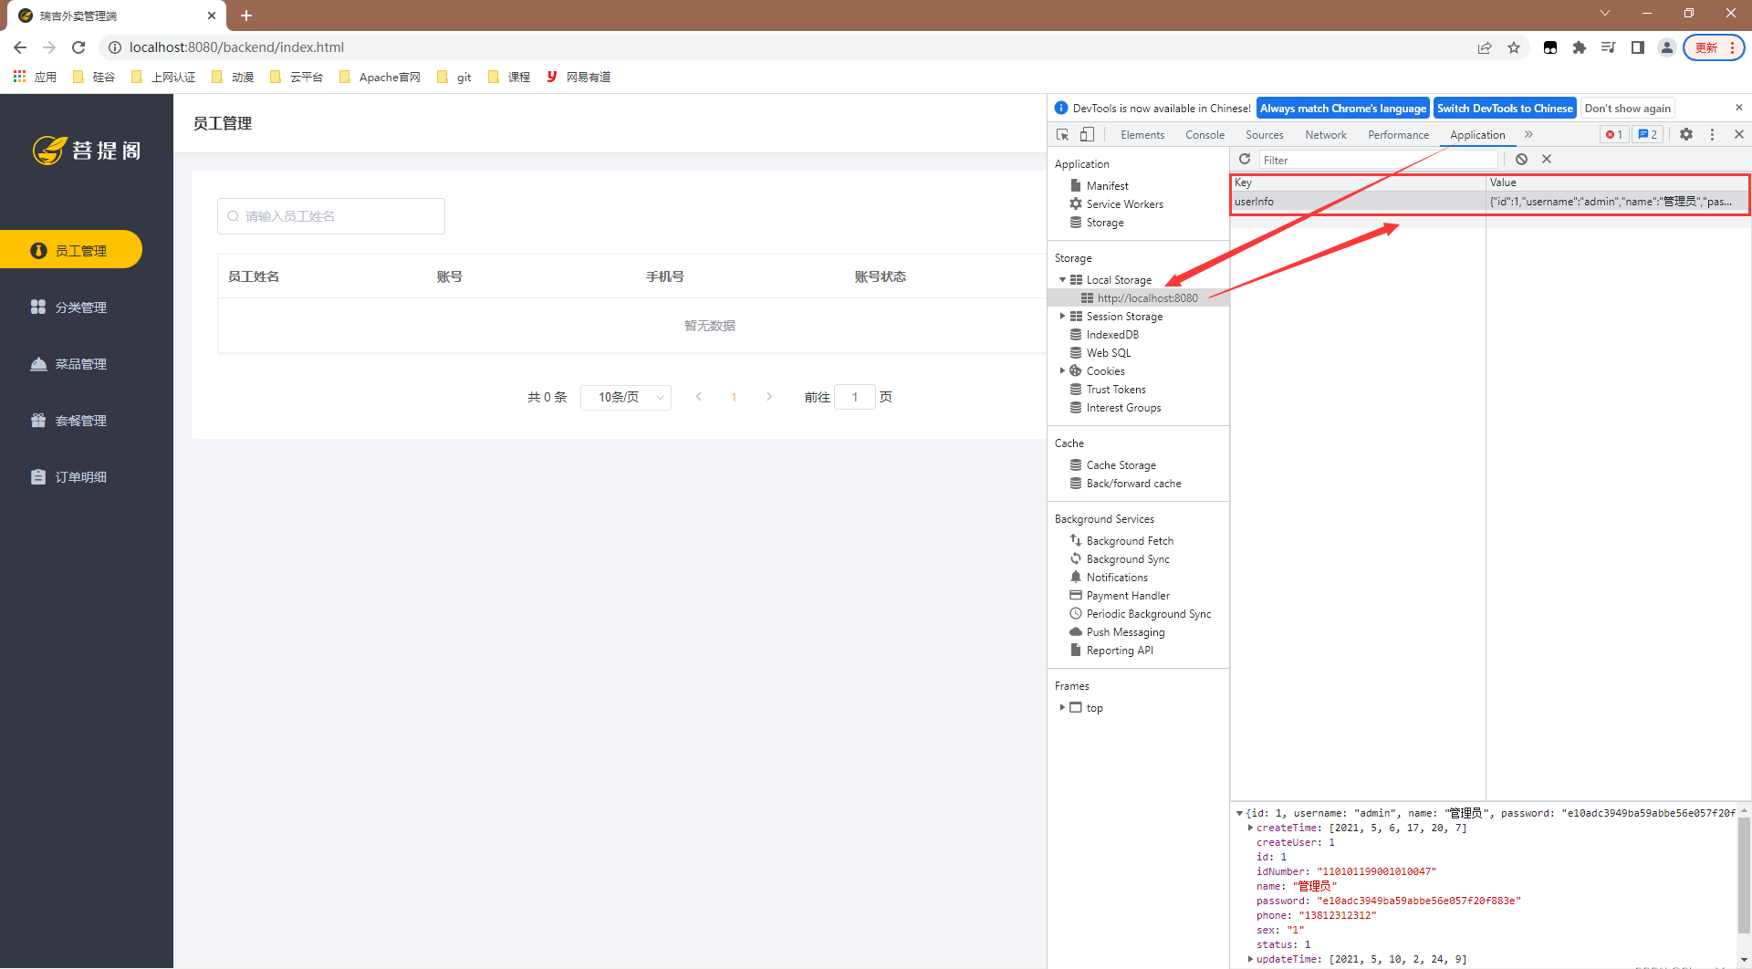Viewport: 1752px width, 969px height.
Task: Dismiss the DevTools language infobar
Action: tap(1739, 108)
